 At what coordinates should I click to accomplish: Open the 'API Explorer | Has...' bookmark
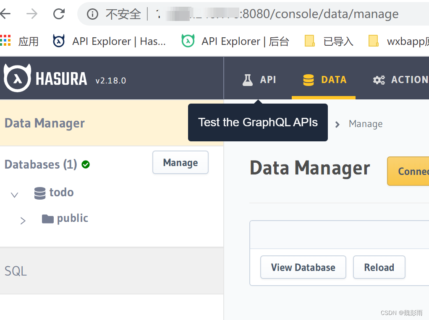click(110, 41)
